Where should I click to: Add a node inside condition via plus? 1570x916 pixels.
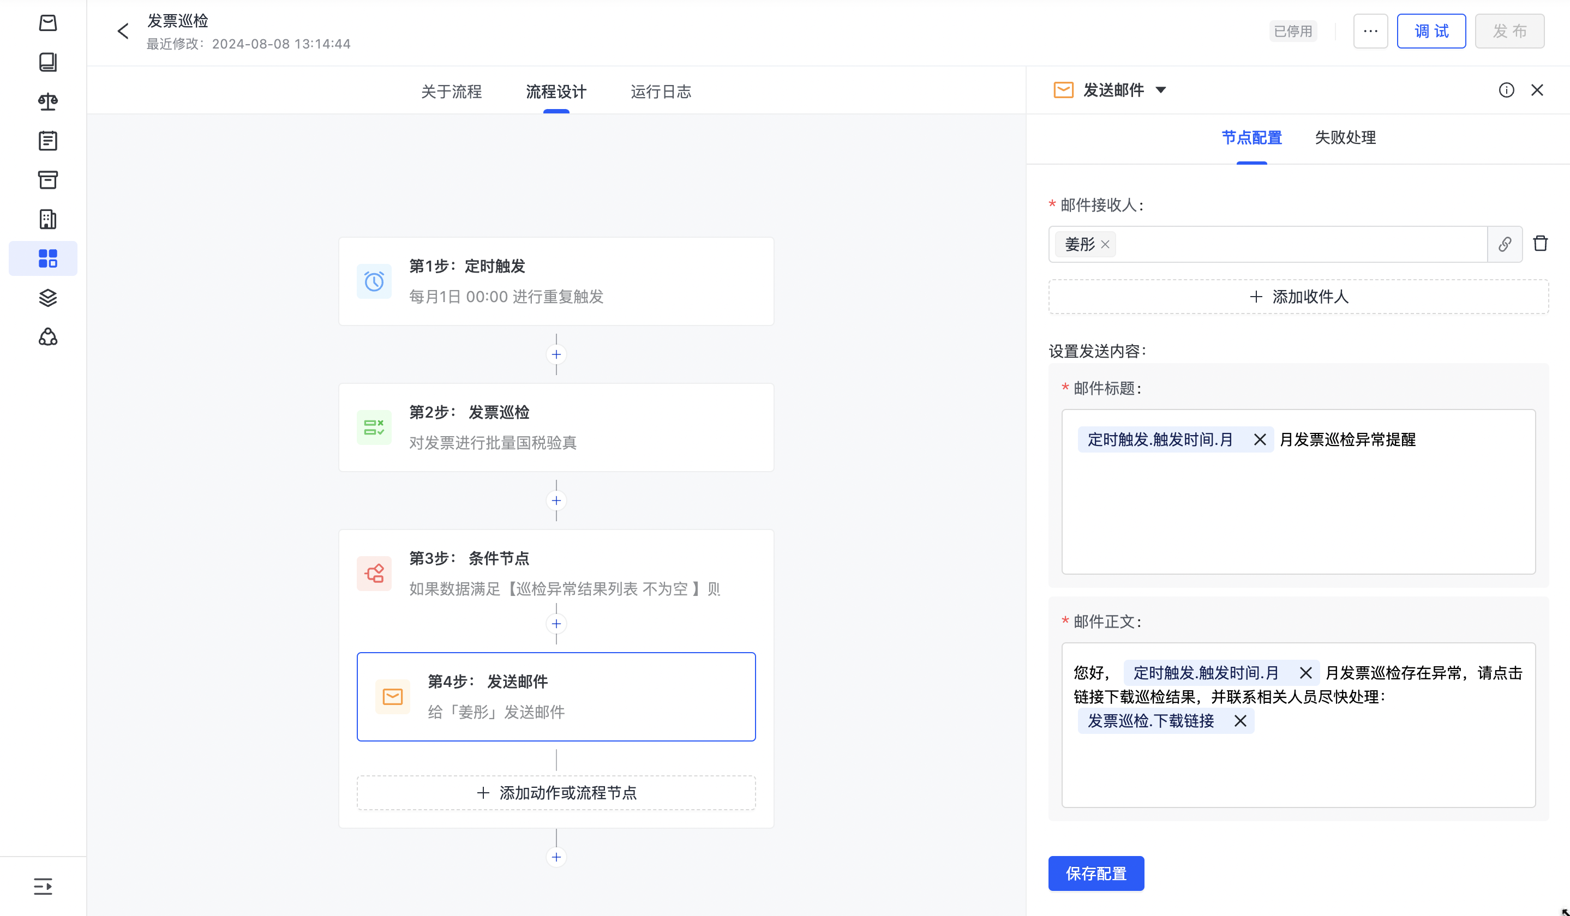(x=556, y=624)
